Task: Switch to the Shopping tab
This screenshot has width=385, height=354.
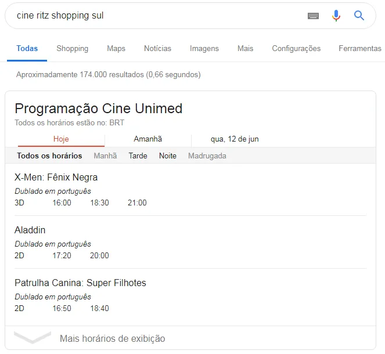Action: point(73,49)
